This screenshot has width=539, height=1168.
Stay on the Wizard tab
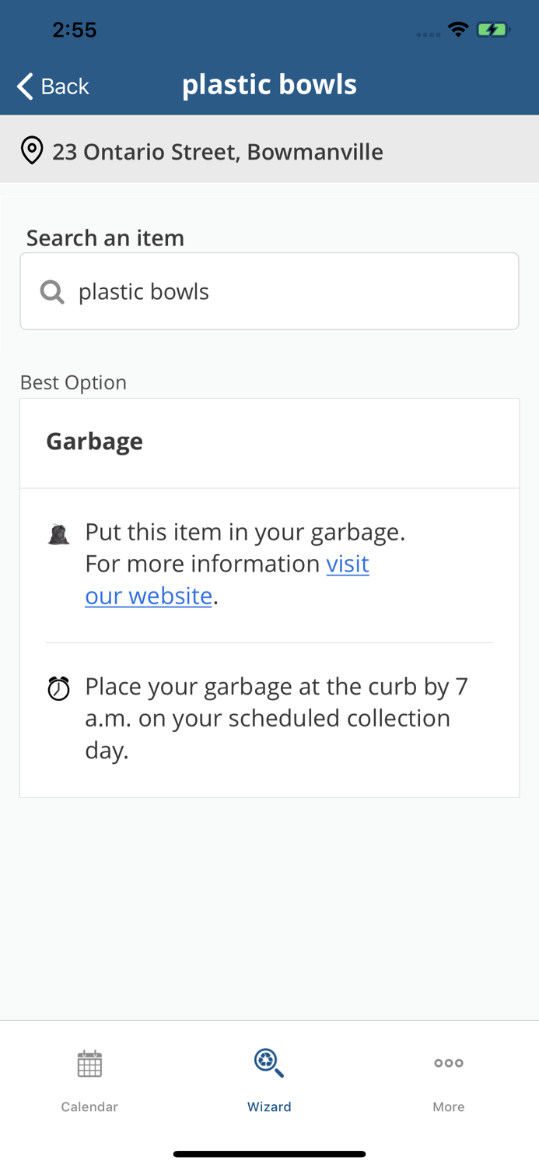269,1082
